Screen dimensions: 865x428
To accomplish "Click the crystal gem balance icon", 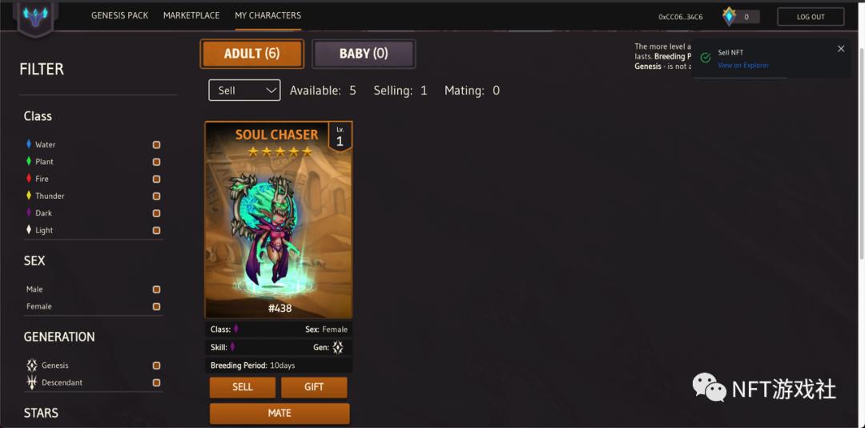I will 730,17.
